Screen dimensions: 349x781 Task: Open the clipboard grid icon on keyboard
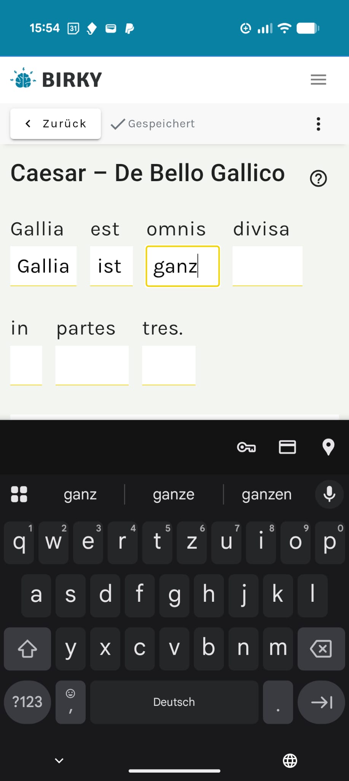coord(19,494)
